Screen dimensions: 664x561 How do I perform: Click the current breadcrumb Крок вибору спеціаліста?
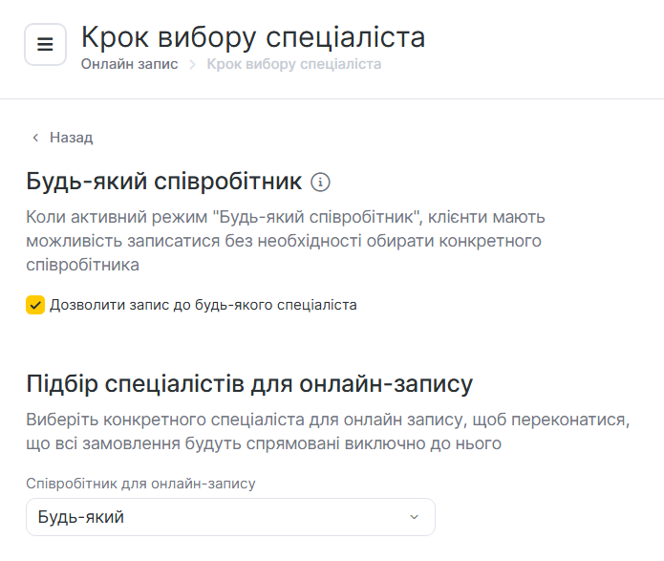293,64
